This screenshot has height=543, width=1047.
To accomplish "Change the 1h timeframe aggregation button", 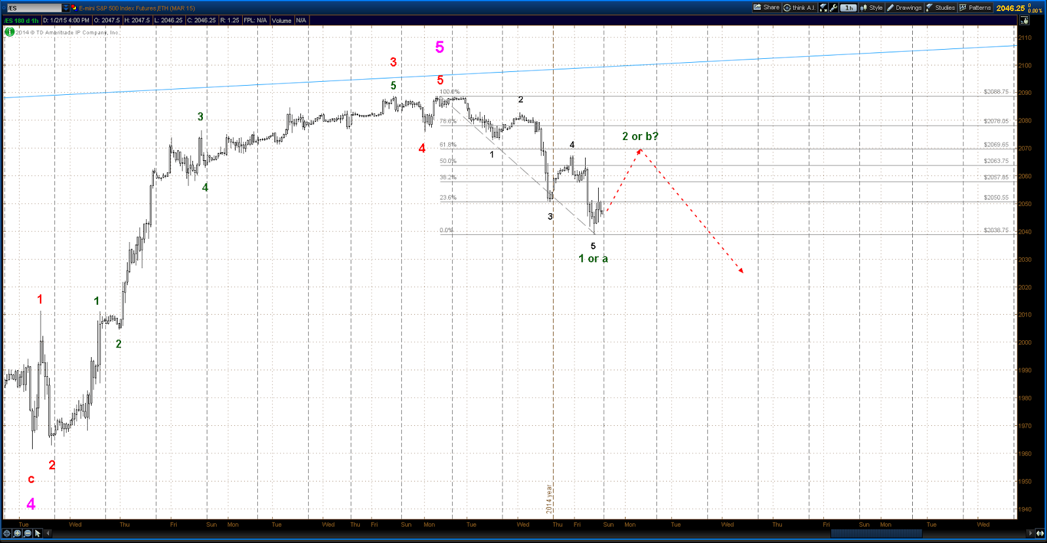I will pos(849,8).
